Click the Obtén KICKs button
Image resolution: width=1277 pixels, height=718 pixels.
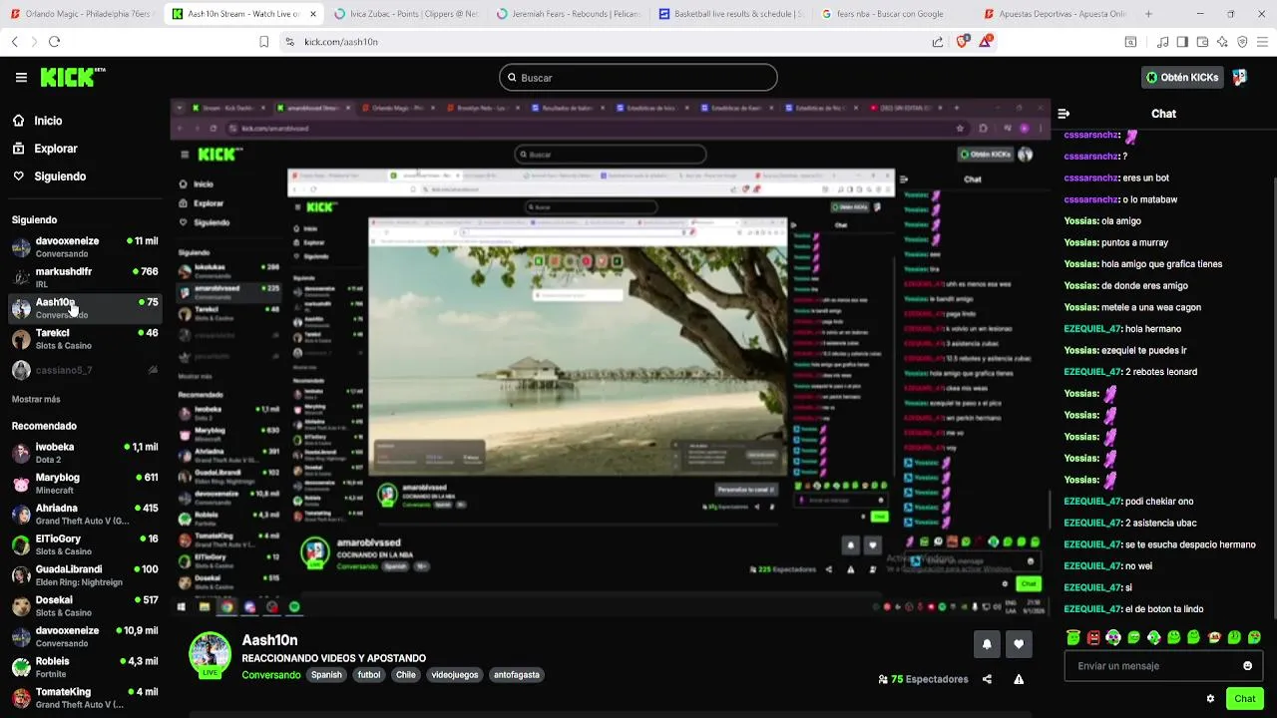(1182, 77)
